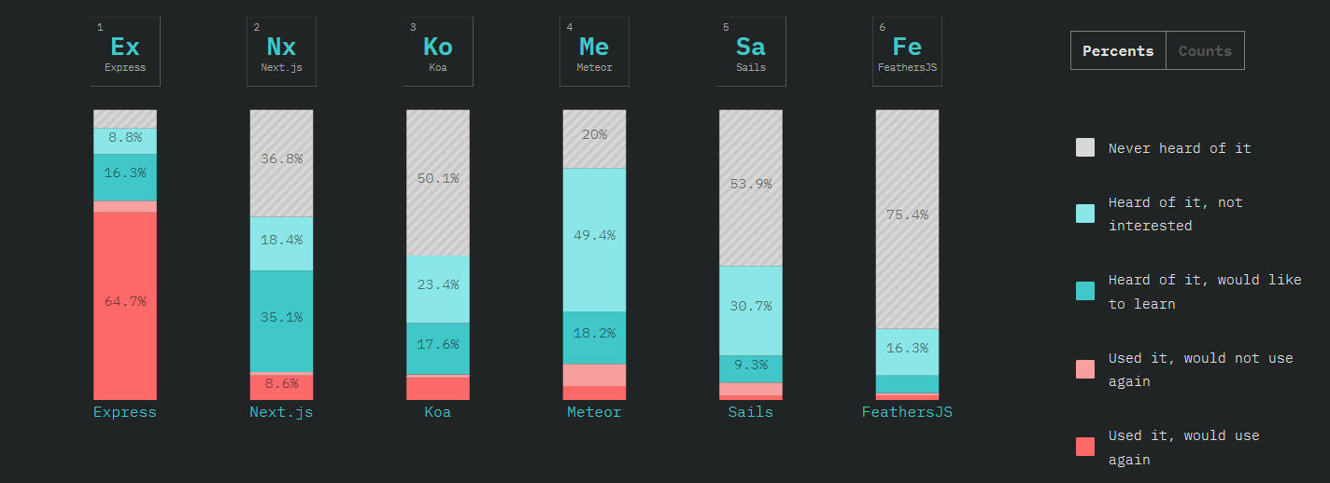1330x483 pixels.
Task: Click the Express 'Ex' element tile
Action: [125, 51]
